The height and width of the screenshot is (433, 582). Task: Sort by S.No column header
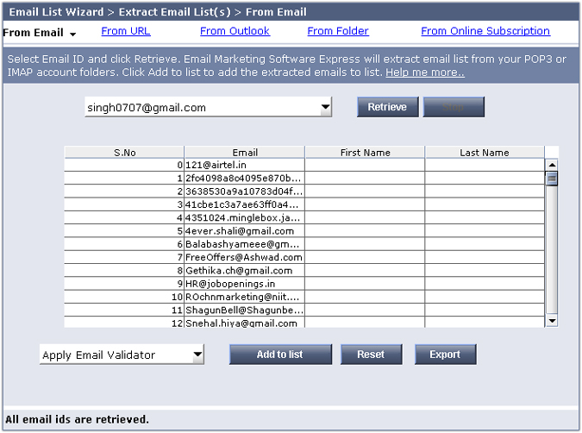tap(124, 153)
